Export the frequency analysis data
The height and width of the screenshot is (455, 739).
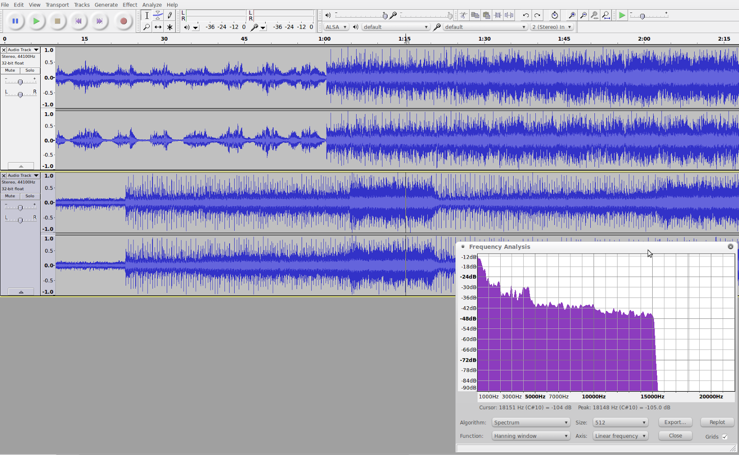click(x=675, y=422)
